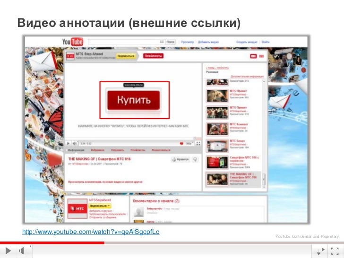Click playlist scrollbar up arrow
Screen dimensions: 344x258
click(x=264, y=81)
